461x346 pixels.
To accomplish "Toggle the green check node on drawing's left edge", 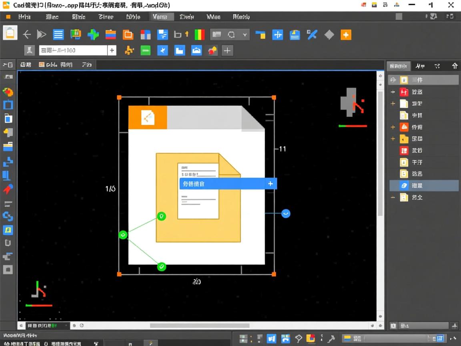I will coord(123,235).
